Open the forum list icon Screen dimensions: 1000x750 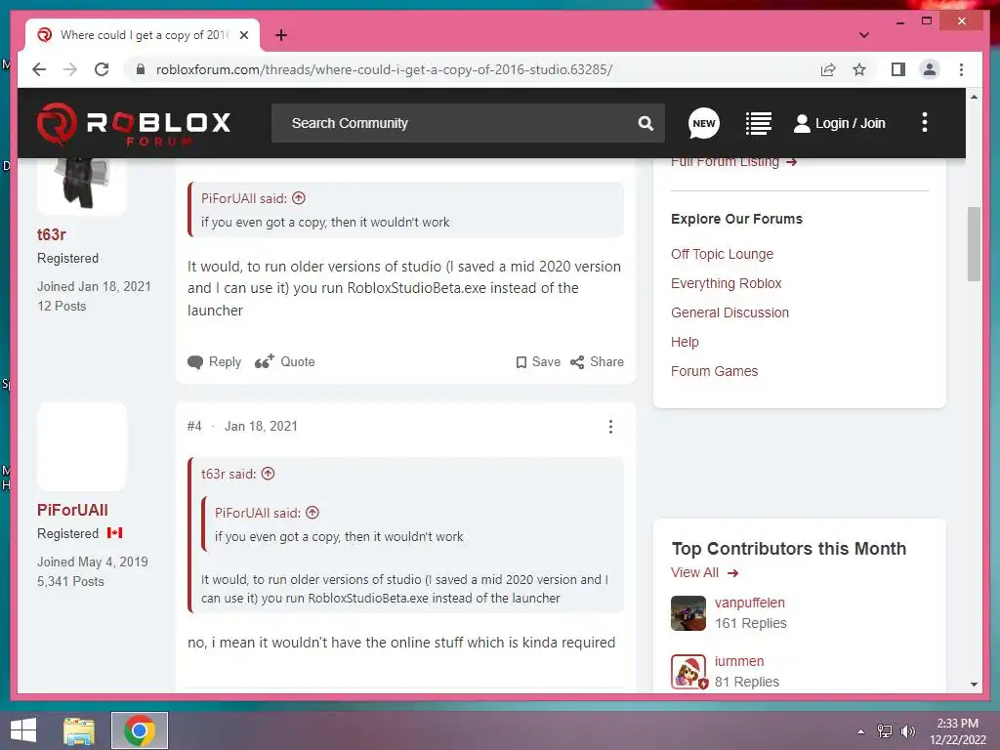(758, 123)
